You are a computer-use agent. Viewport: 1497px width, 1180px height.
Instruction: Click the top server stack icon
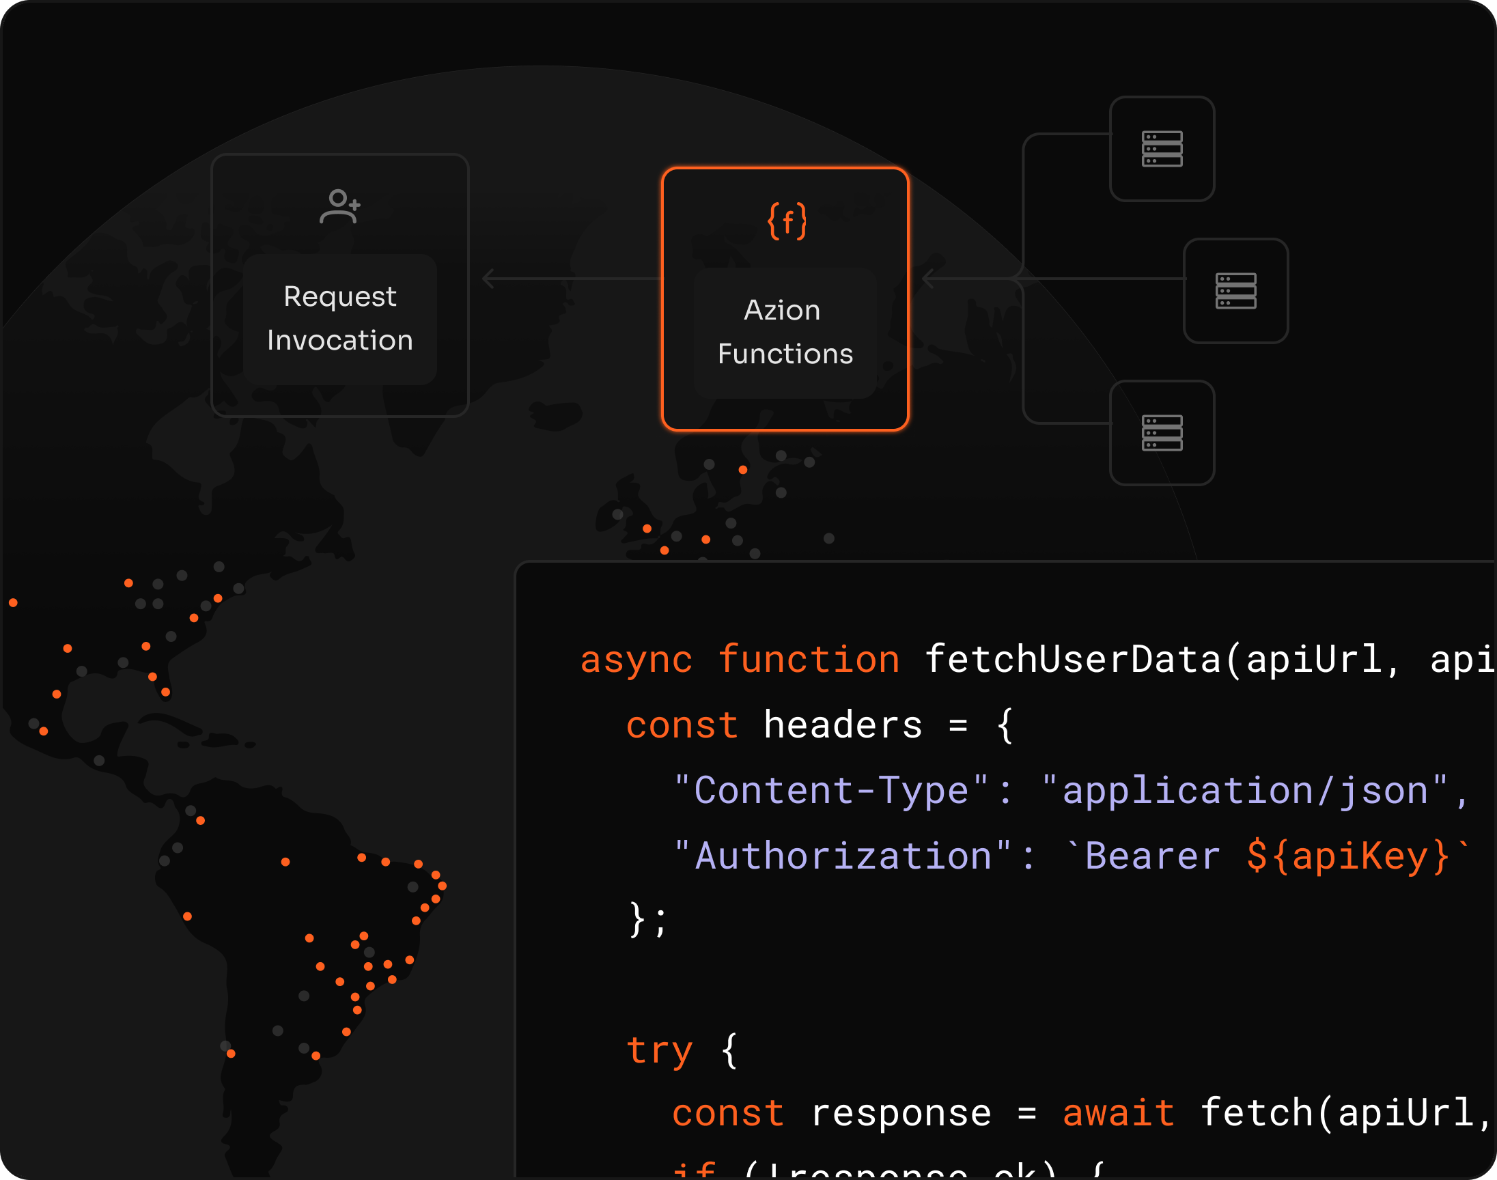pos(1162,149)
